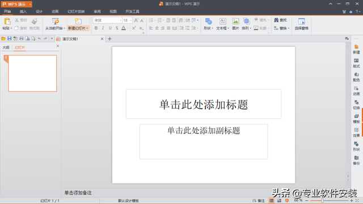Open Color scheme in right sidebar
The image size is (363, 204).
point(356,77)
